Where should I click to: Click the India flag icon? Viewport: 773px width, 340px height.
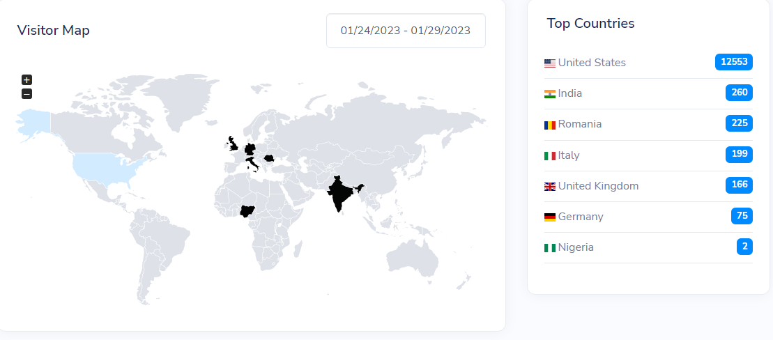(550, 94)
